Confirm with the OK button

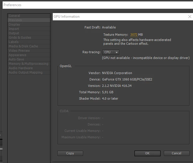pos(147,153)
